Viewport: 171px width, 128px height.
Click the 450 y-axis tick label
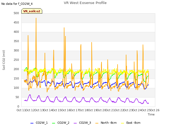[16, 22]
